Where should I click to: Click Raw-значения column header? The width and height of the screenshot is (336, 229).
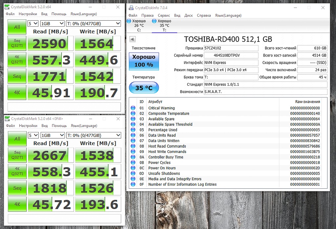pos(307,102)
